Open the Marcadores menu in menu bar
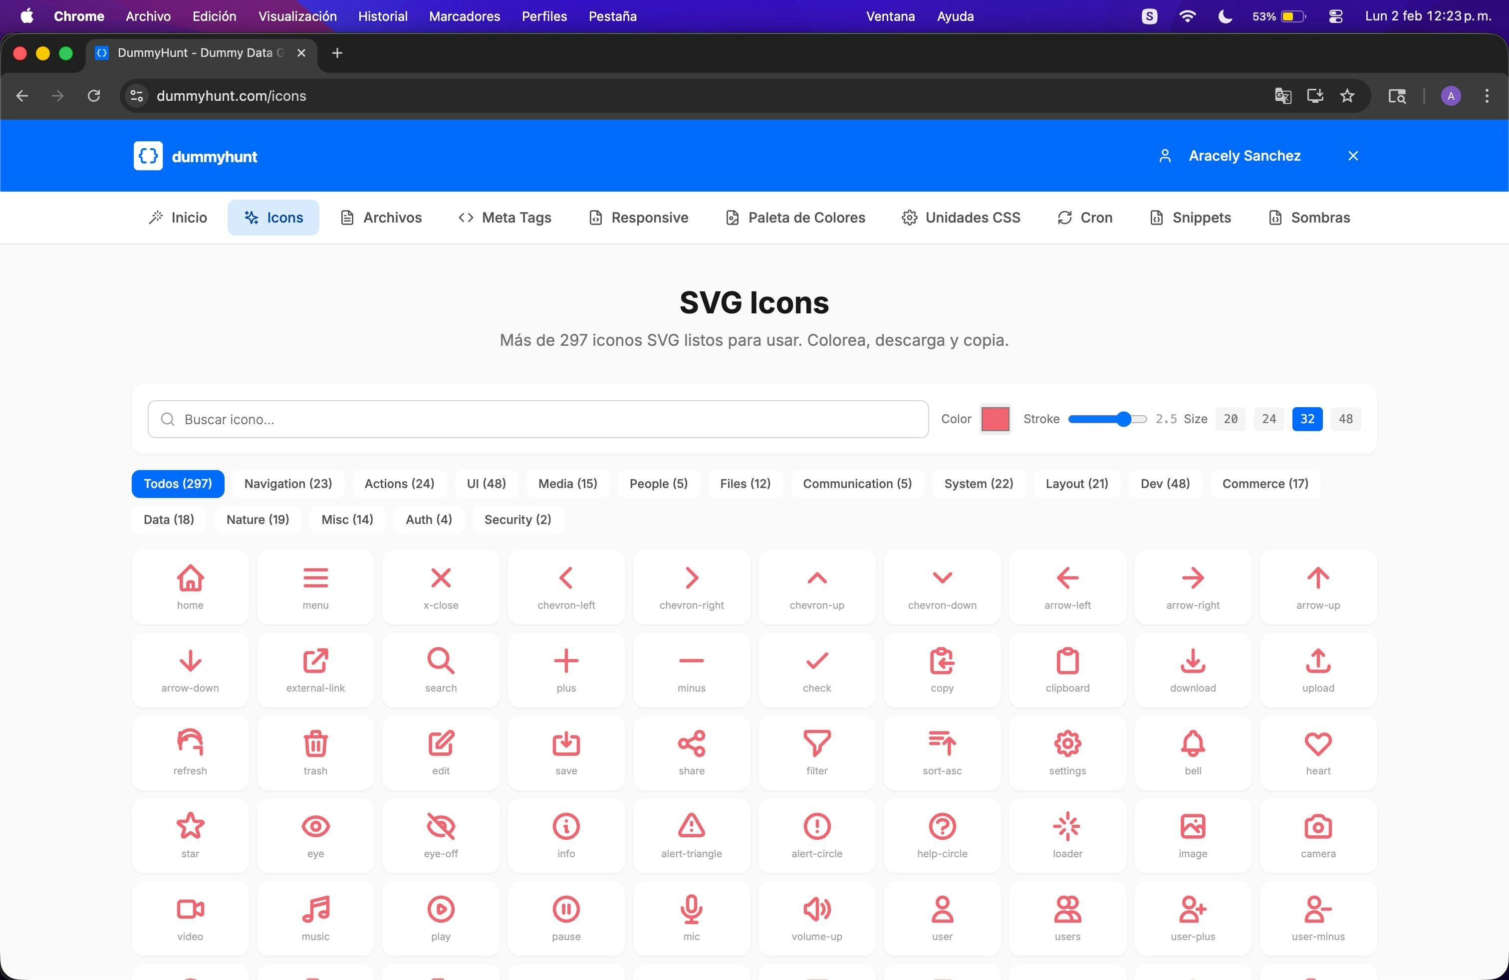The height and width of the screenshot is (980, 1509). coord(464,16)
